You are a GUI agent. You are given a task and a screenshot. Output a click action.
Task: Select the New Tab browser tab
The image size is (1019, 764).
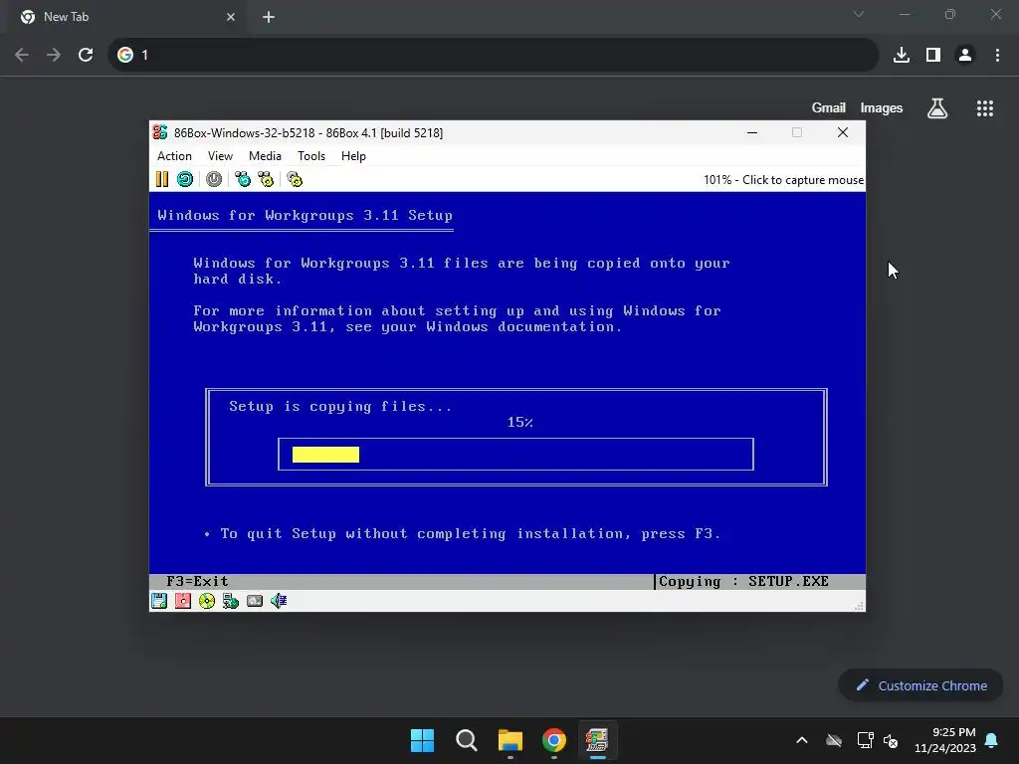point(128,17)
